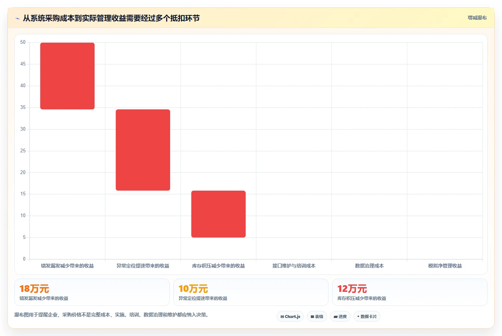
Task: Click x-axis label 接口维护与培训成本
Action: click(294, 266)
